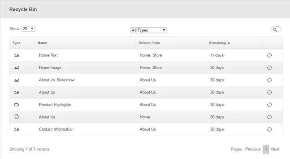
Task: Click text-type icon beside Home Text
Action: (17, 55)
